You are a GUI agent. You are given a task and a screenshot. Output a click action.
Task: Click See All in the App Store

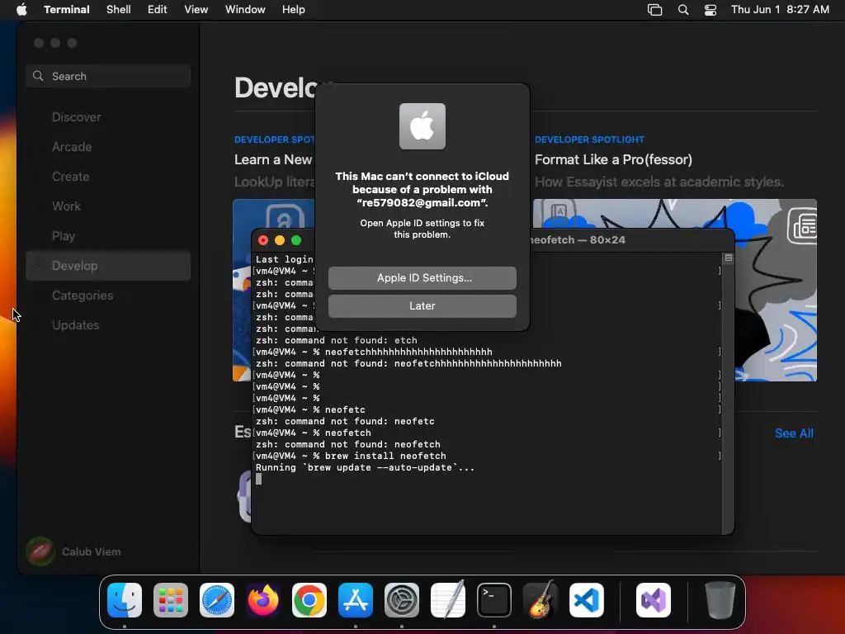[x=794, y=433]
